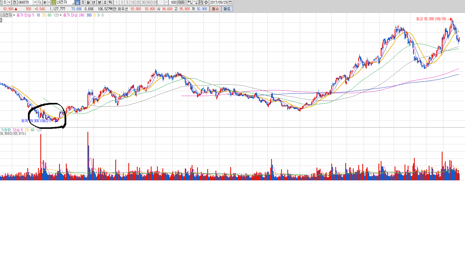465x263 pixels.
Task: Click the save chart floppy-disk icon
Action: (x=201, y=2)
